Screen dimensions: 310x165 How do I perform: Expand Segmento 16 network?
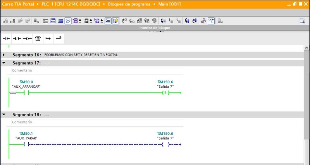(4, 55)
